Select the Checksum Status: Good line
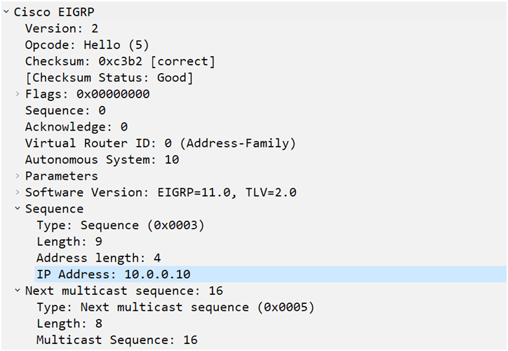Viewport: 508px width, 351px height. tap(109, 78)
